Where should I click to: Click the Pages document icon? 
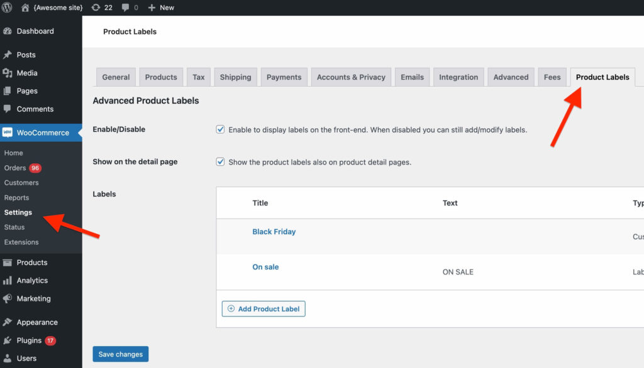[8, 91]
